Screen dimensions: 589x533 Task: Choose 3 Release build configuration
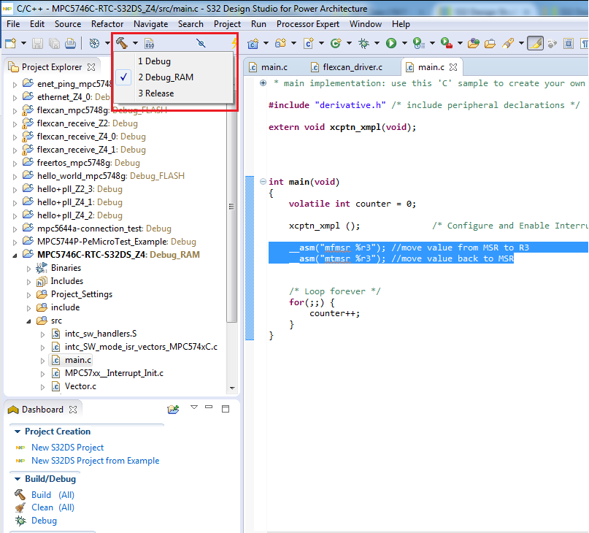[x=173, y=93]
